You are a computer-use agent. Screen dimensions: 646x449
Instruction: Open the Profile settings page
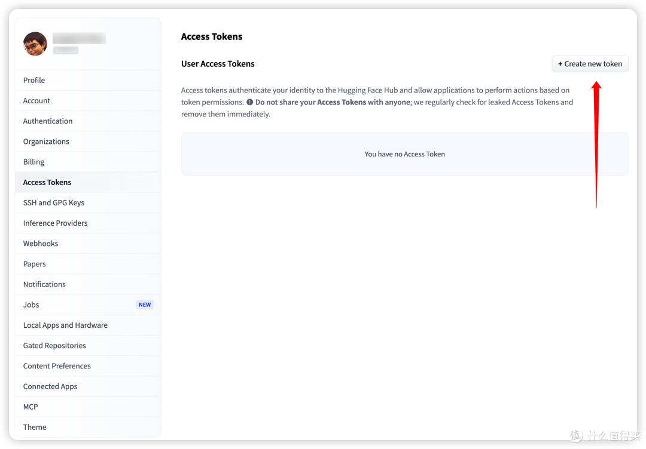click(88, 80)
